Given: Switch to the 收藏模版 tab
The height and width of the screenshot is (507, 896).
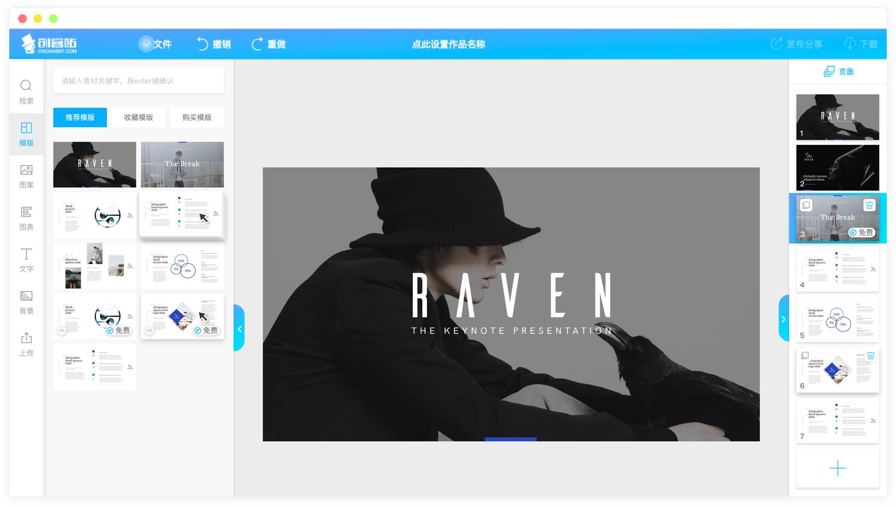Looking at the screenshot, I should point(138,117).
